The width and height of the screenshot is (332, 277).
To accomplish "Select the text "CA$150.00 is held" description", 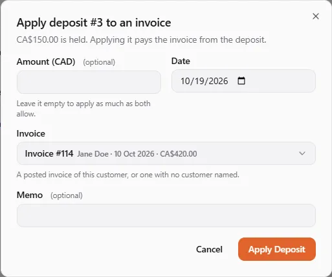I will tap(141, 39).
